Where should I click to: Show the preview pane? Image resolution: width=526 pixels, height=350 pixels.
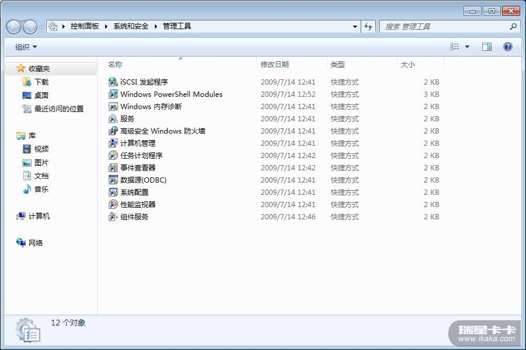coord(487,47)
